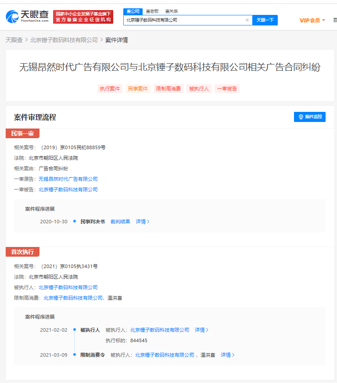Click the 执行案件 tag
337x383 pixels.
tap(110, 89)
